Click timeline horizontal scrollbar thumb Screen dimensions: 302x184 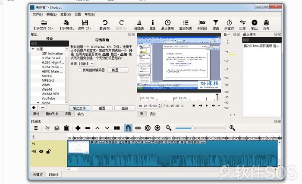click(75, 170)
